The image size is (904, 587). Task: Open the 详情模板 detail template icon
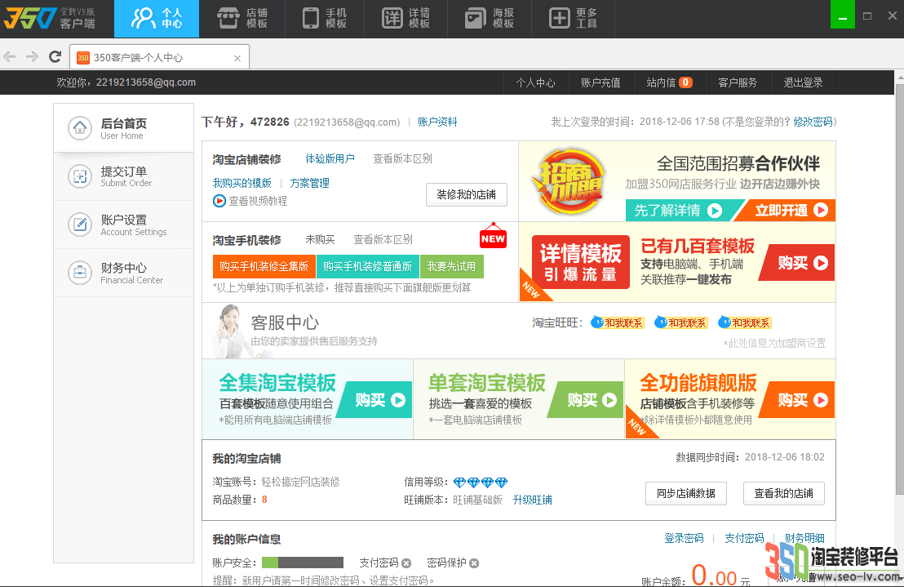[405, 19]
